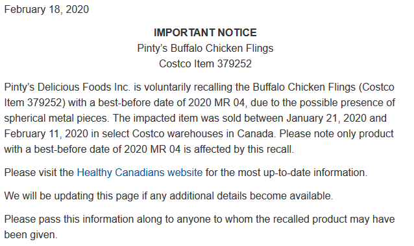Click the words 'spherical metal pieces'
The height and width of the screenshot is (246, 414).
(56, 118)
